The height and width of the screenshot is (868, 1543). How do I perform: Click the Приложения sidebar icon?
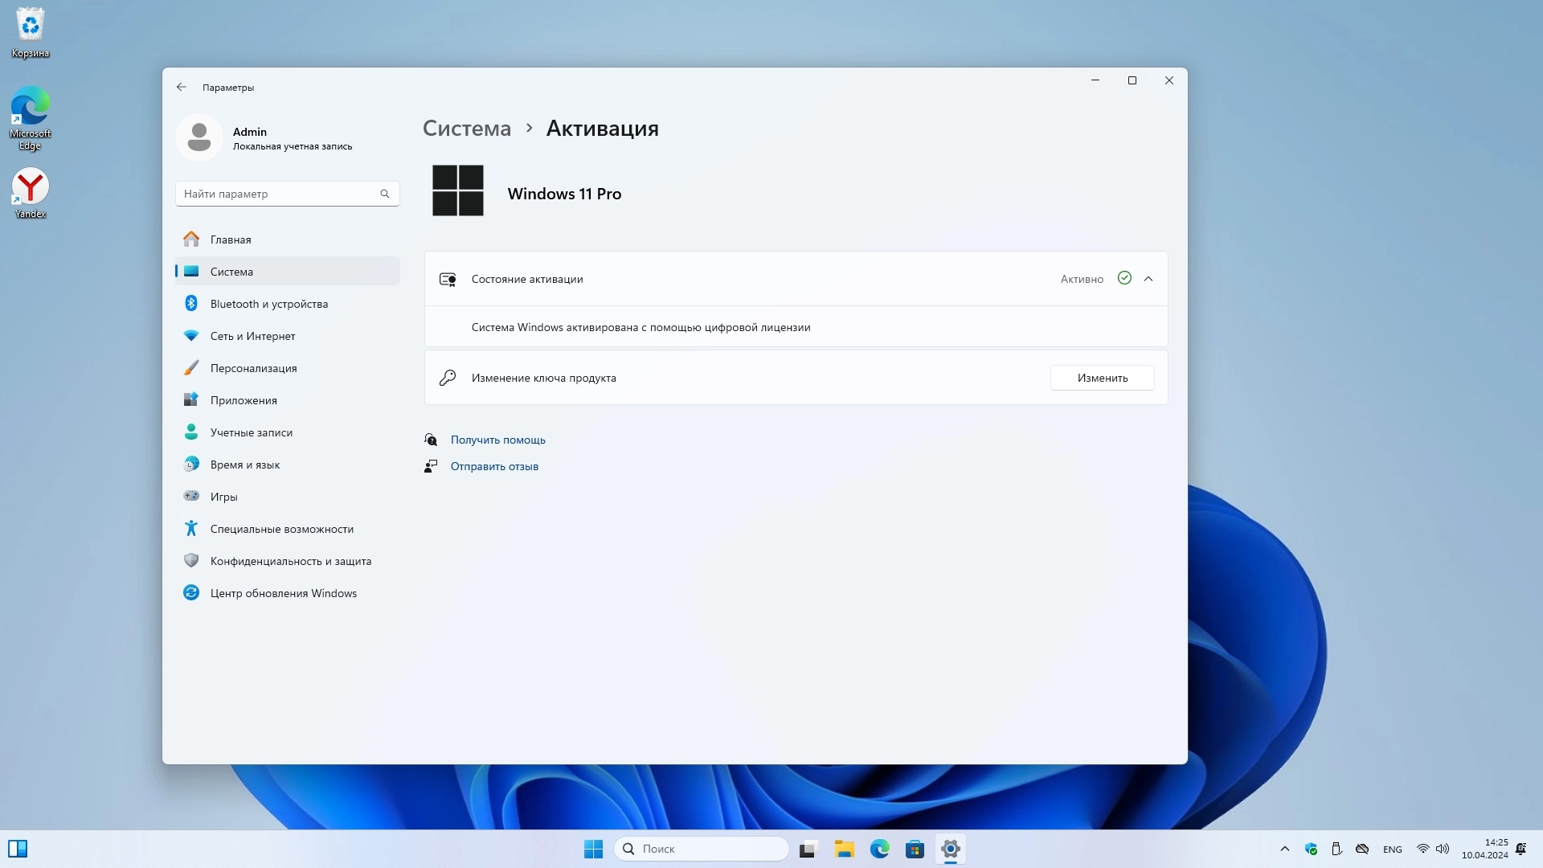click(191, 400)
